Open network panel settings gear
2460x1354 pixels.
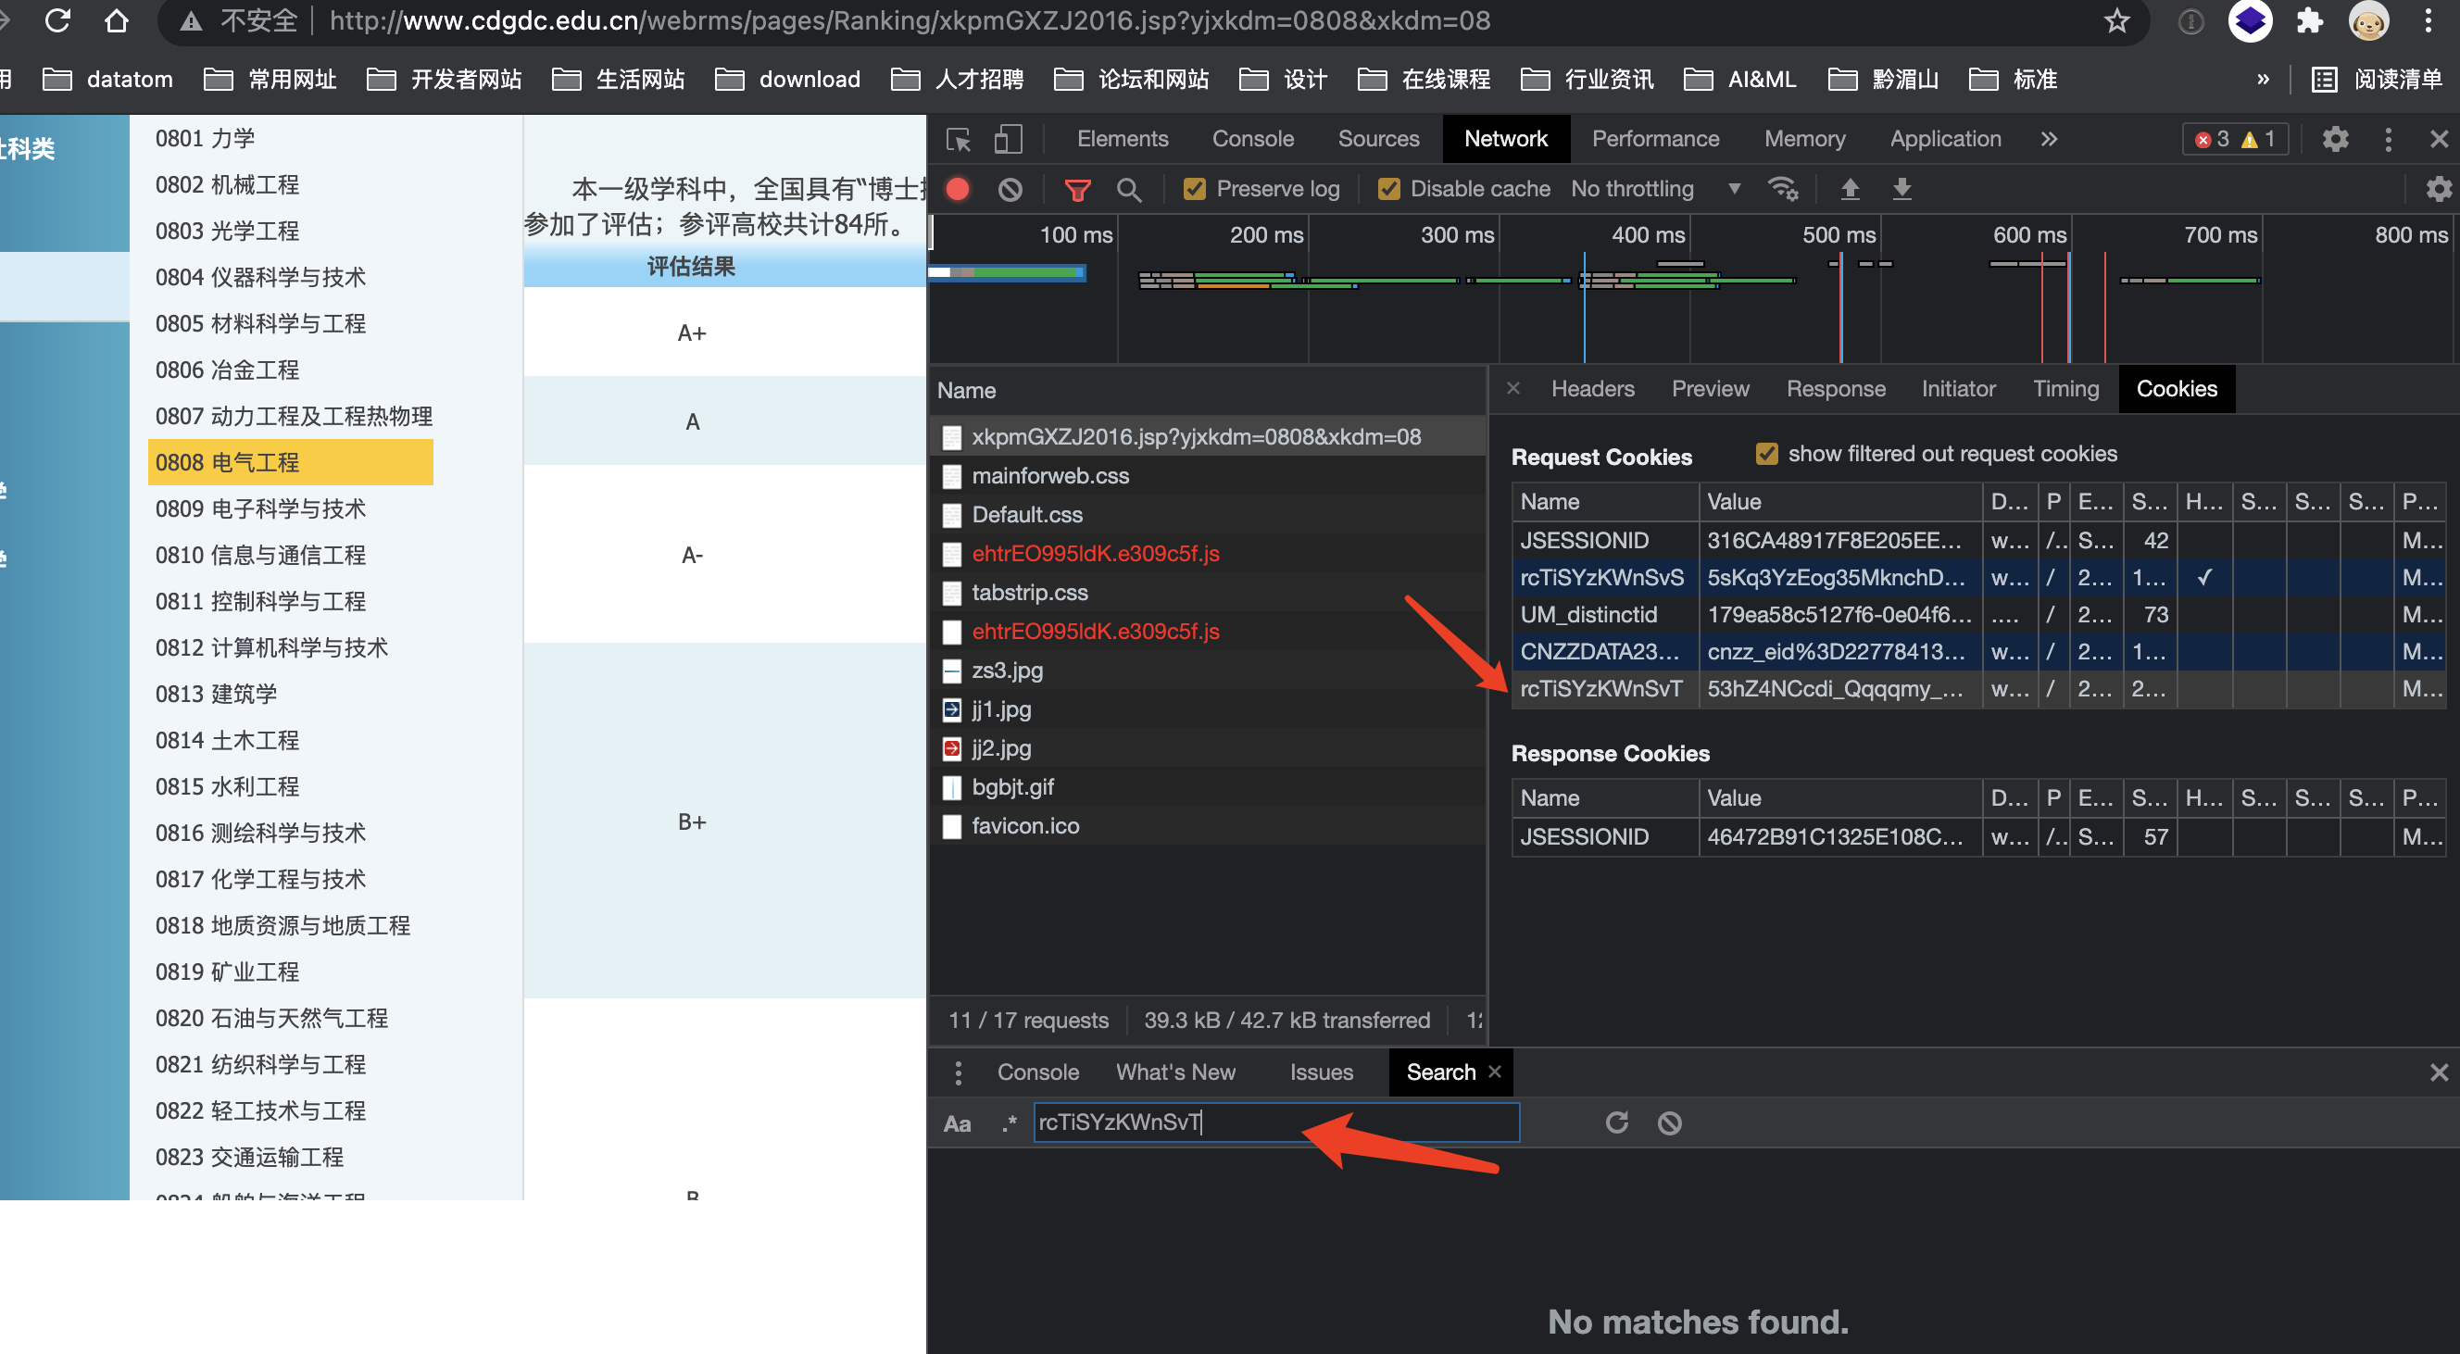point(2438,189)
